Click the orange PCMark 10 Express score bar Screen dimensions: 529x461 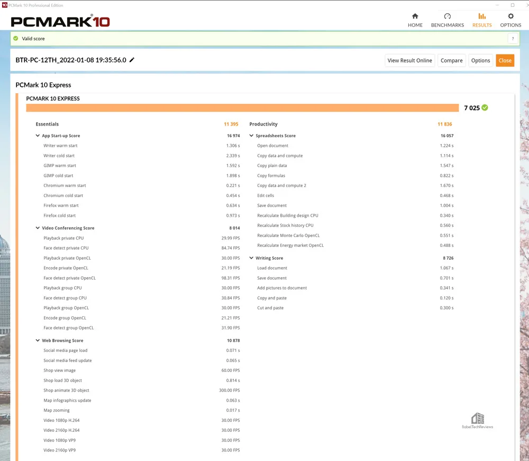point(242,108)
